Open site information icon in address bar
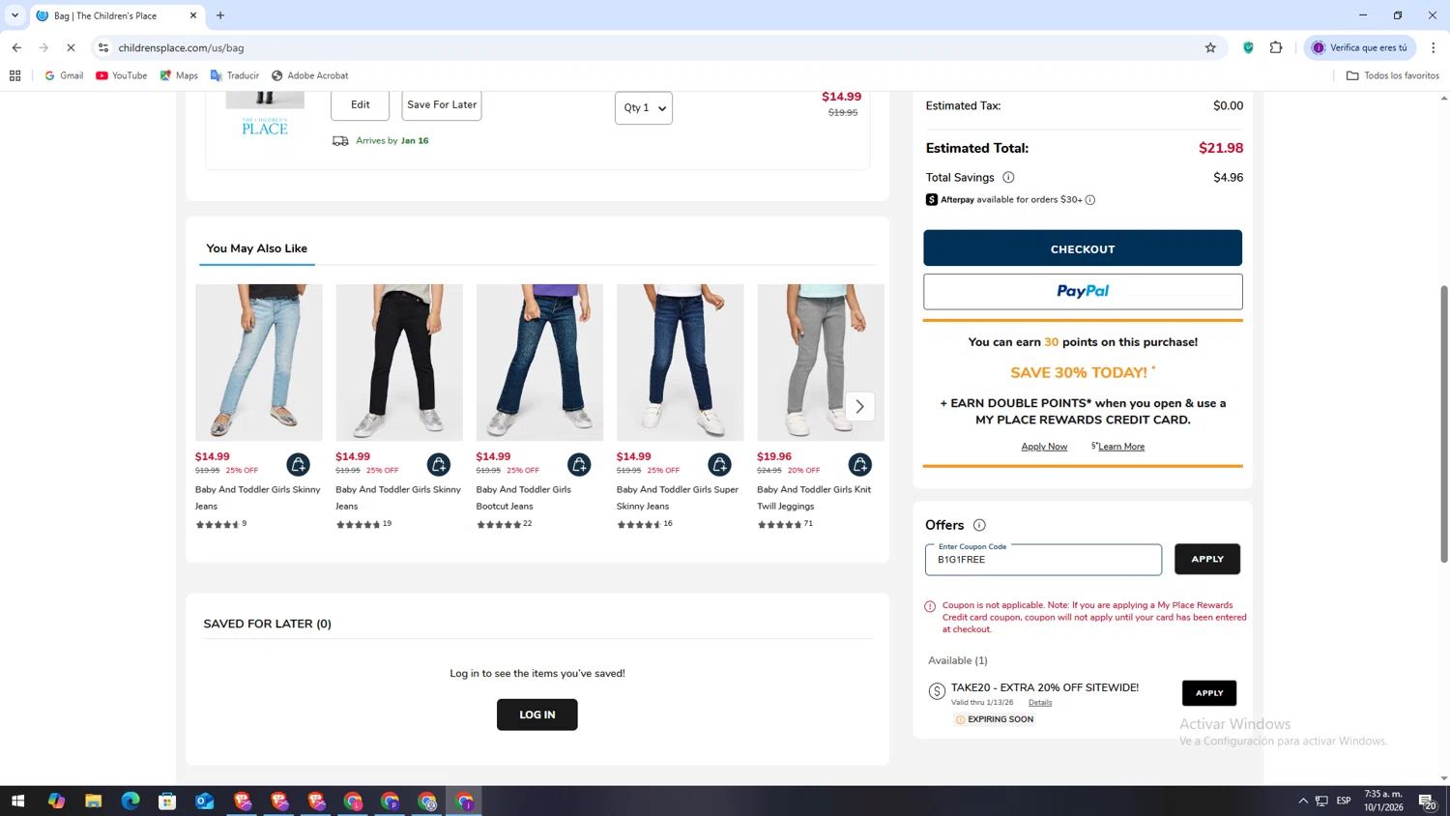The width and height of the screenshot is (1450, 816). coord(103,47)
